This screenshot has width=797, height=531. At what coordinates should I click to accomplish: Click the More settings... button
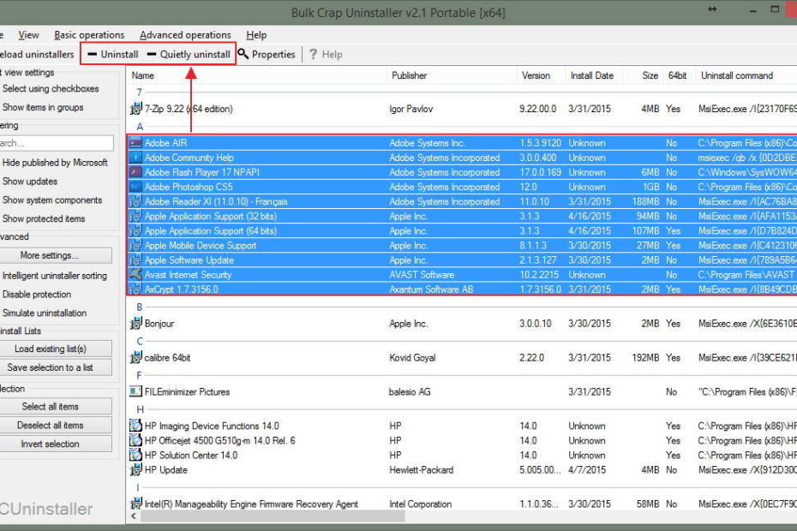click(55, 255)
